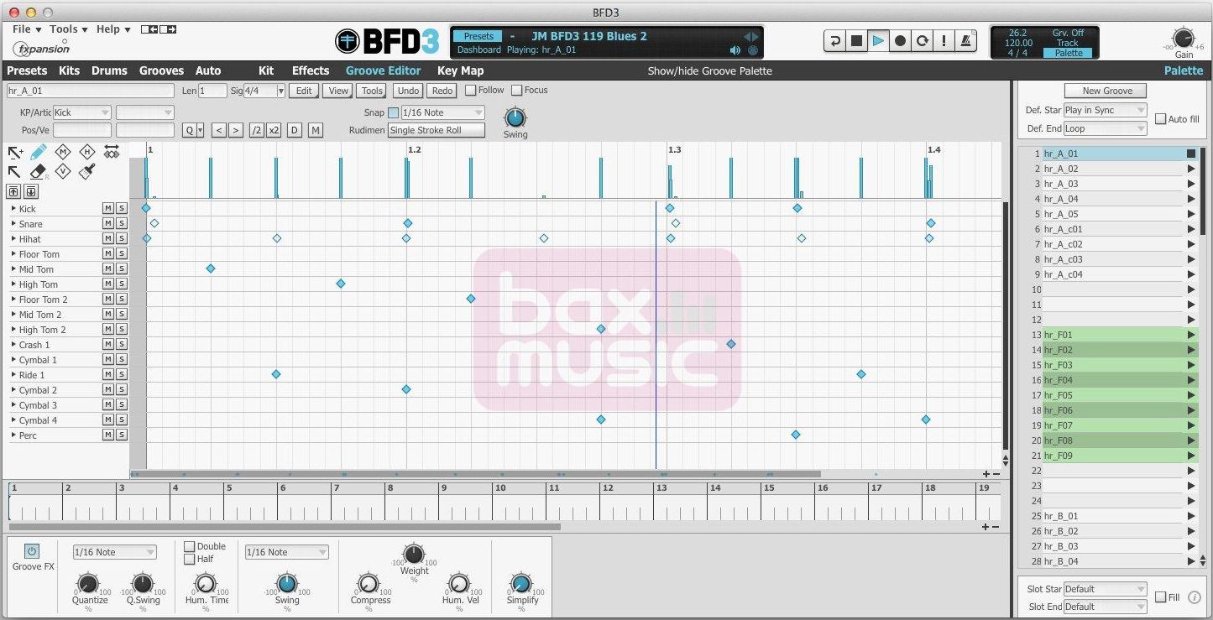Select the pencil draw tool

click(x=39, y=153)
